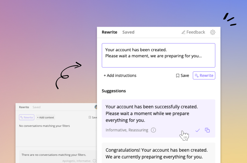
Task: Click the Rewrite tab in small background panel
Action: 24,107
